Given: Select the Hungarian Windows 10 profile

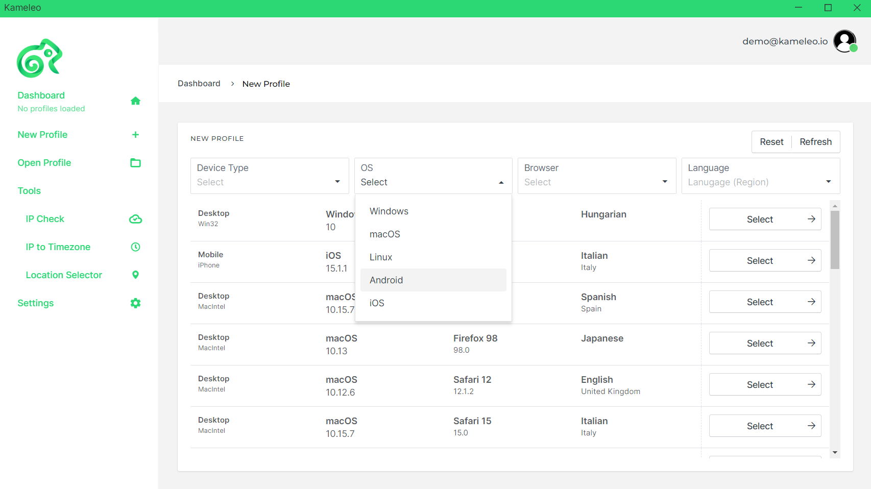Looking at the screenshot, I should point(765,219).
